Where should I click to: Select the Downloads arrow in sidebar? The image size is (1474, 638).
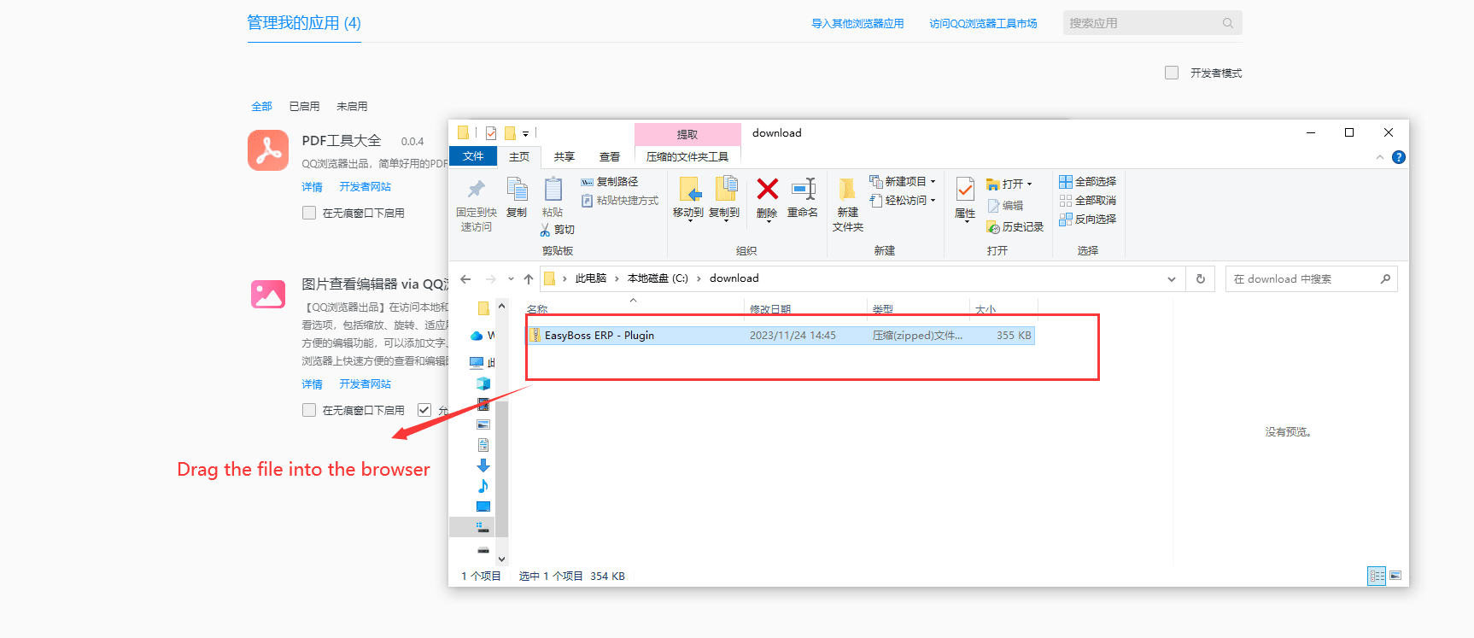pos(483,465)
